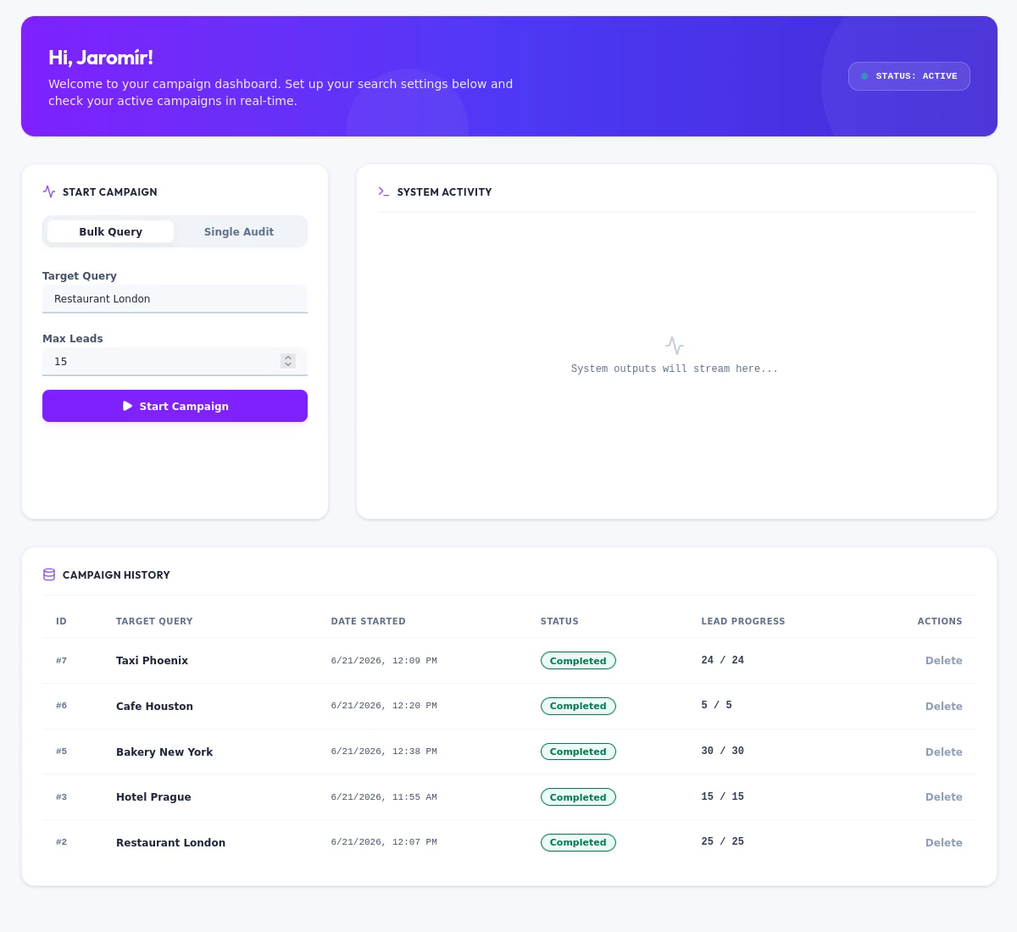Click campaign ID #5

[x=61, y=752]
